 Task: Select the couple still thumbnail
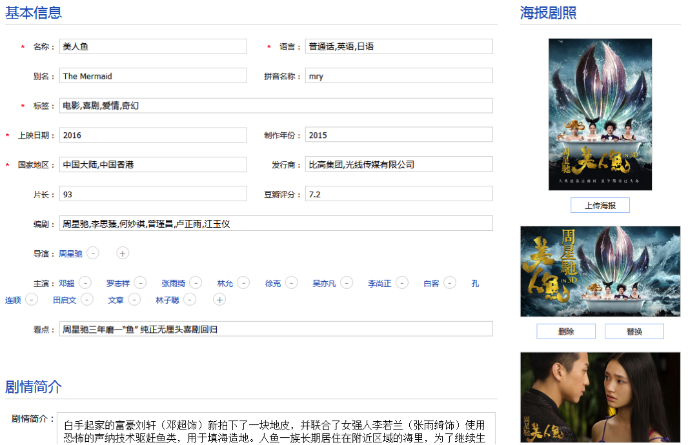pos(600,397)
